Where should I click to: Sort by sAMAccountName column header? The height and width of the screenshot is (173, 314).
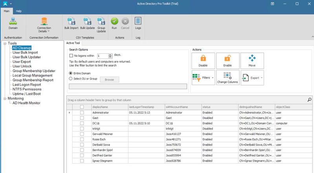[183, 107]
